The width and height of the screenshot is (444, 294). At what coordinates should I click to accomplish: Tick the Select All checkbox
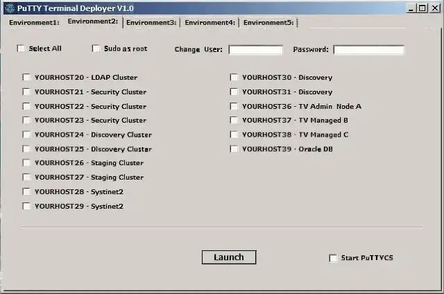[x=21, y=49]
